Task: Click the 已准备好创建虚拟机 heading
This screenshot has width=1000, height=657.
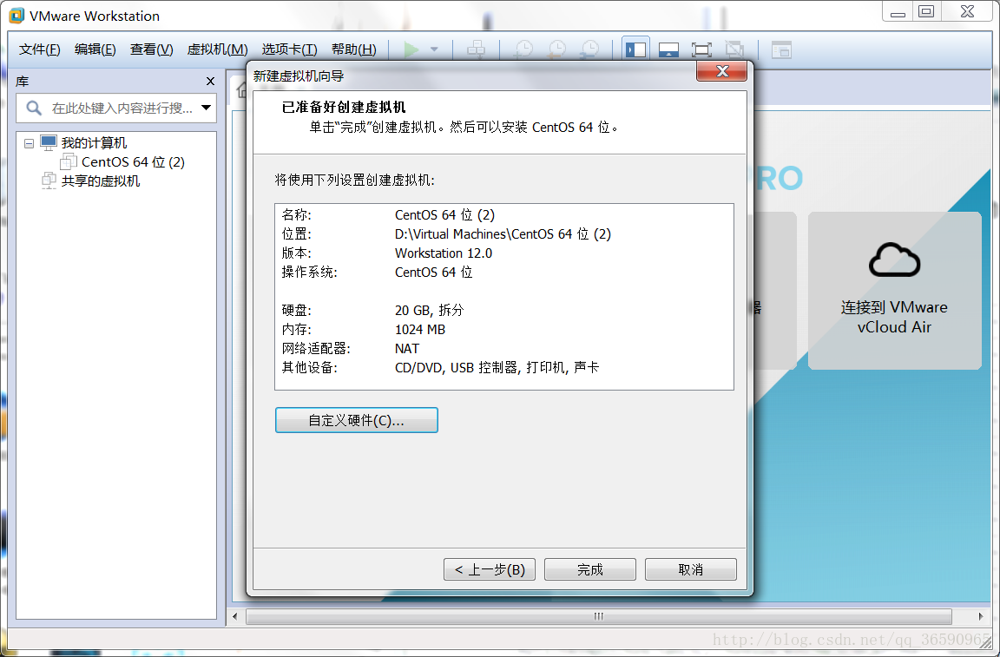Action: [x=344, y=107]
